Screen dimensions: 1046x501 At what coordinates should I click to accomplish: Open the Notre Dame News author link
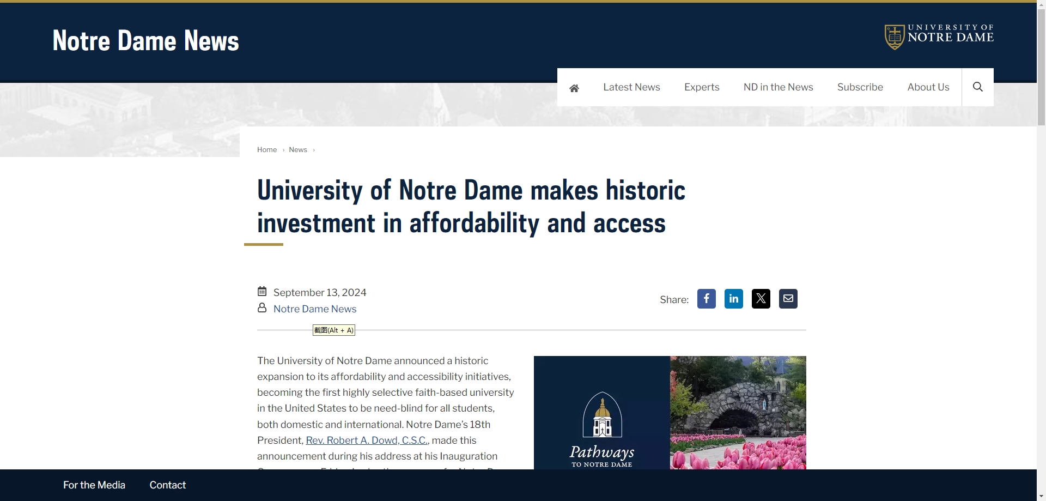point(315,309)
